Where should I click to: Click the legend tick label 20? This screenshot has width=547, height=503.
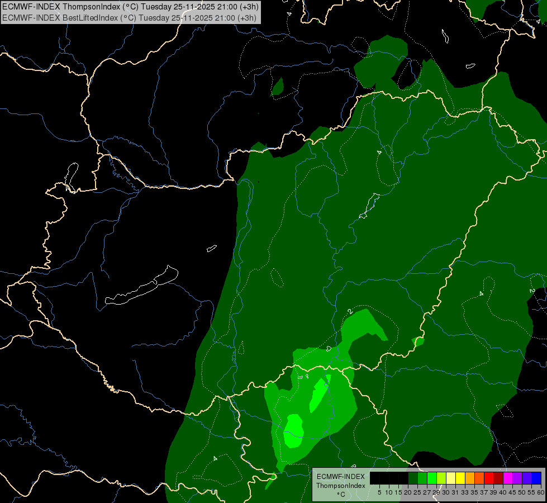coord(408,492)
